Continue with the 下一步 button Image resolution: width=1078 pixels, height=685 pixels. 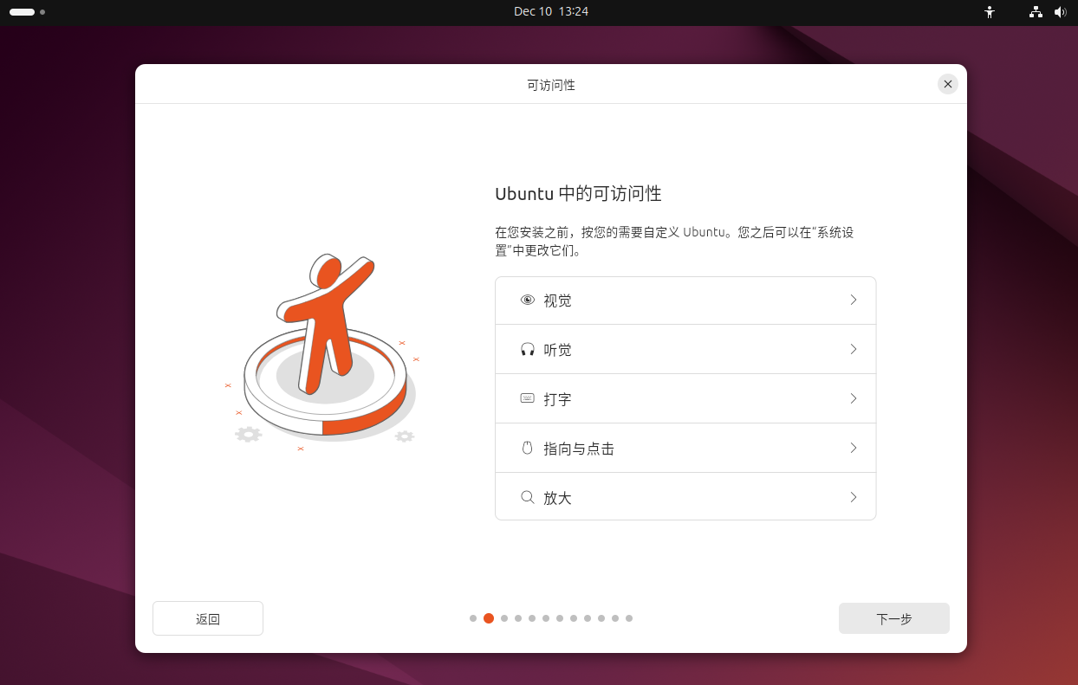point(894,618)
